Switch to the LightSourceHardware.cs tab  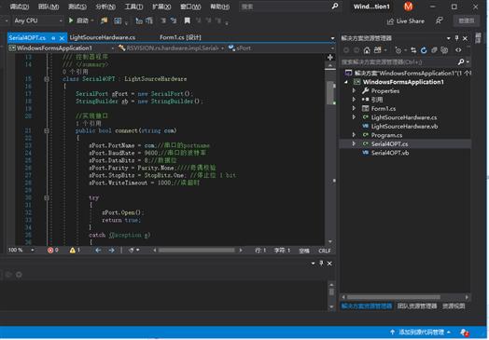tap(103, 37)
